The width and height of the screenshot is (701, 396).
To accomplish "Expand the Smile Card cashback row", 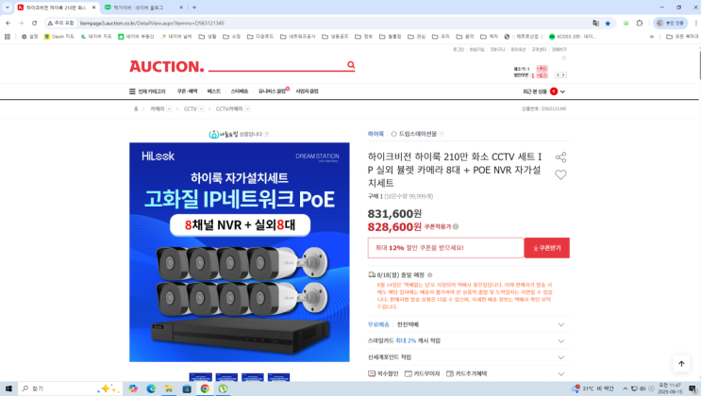I will coord(466,341).
